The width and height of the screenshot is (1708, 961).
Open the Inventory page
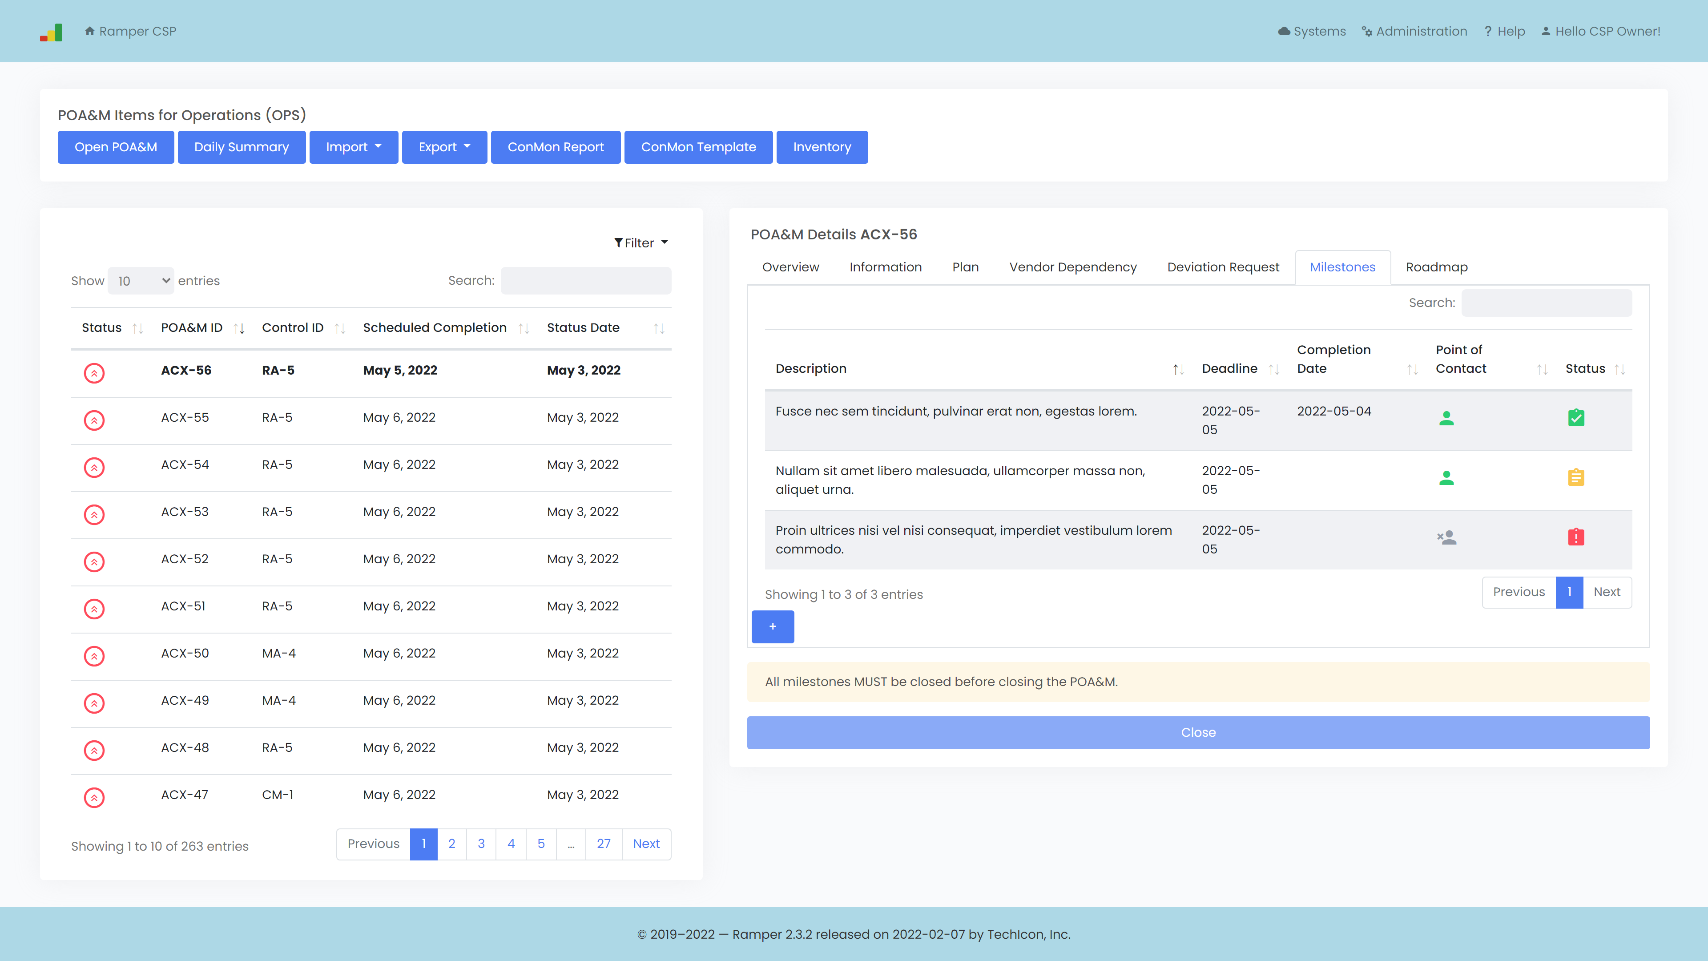click(x=822, y=146)
